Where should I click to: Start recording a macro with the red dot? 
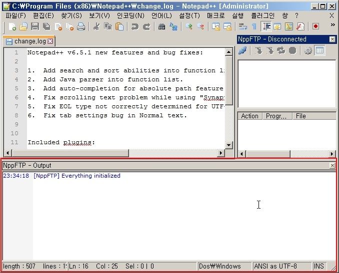pos(315,26)
